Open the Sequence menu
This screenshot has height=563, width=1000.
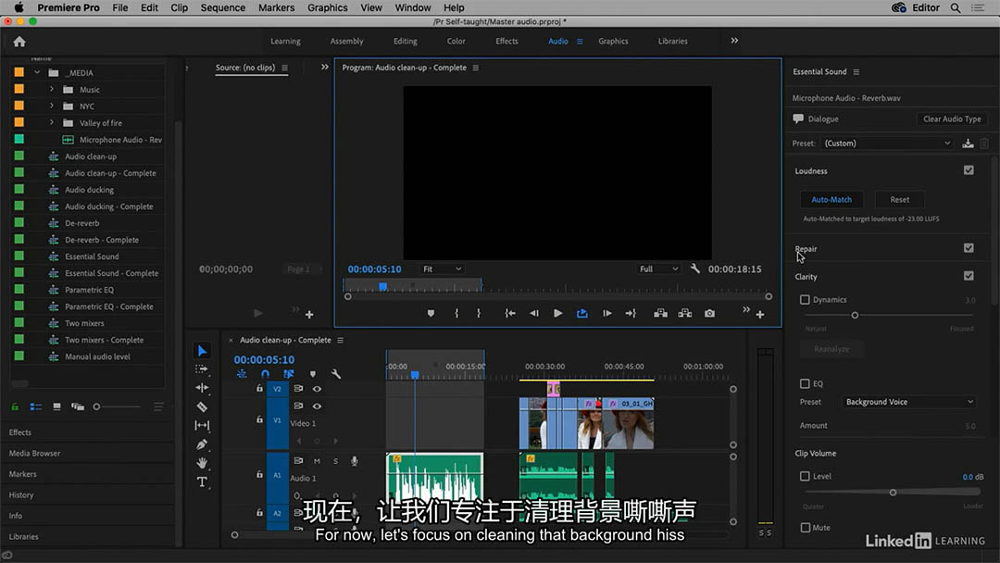(222, 7)
